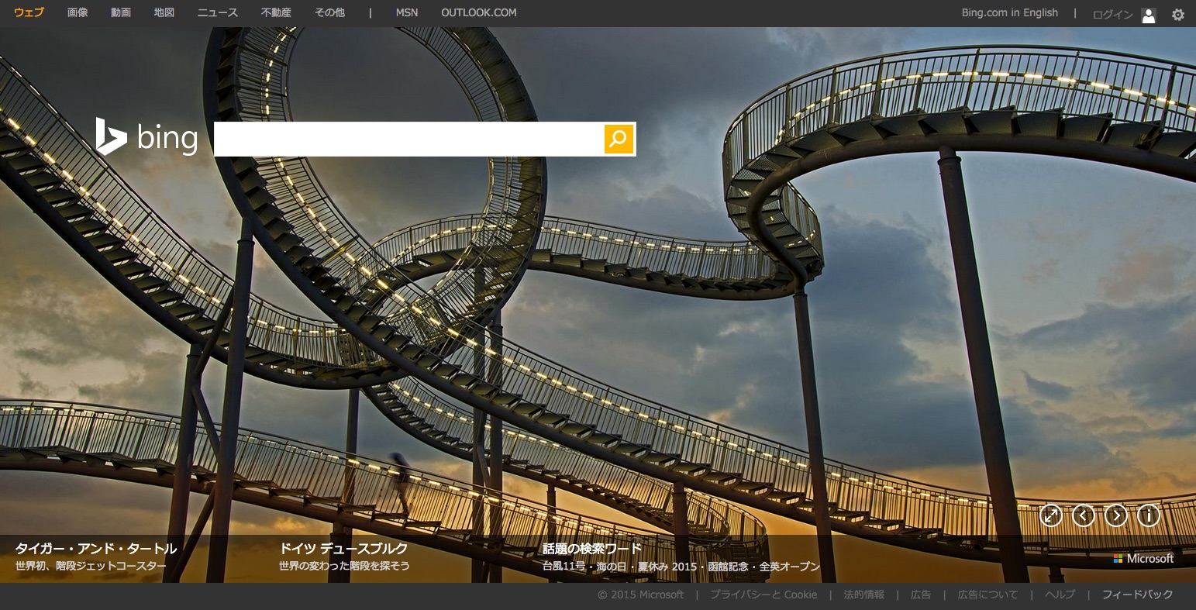
Task: Click the user profile avatar icon
Action: (x=1148, y=15)
